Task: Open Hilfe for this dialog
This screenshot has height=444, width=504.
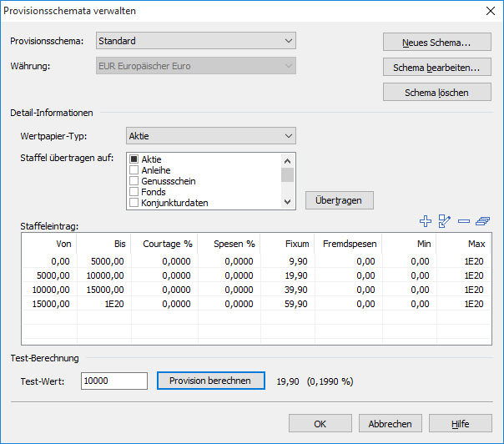Action: click(460, 423)
